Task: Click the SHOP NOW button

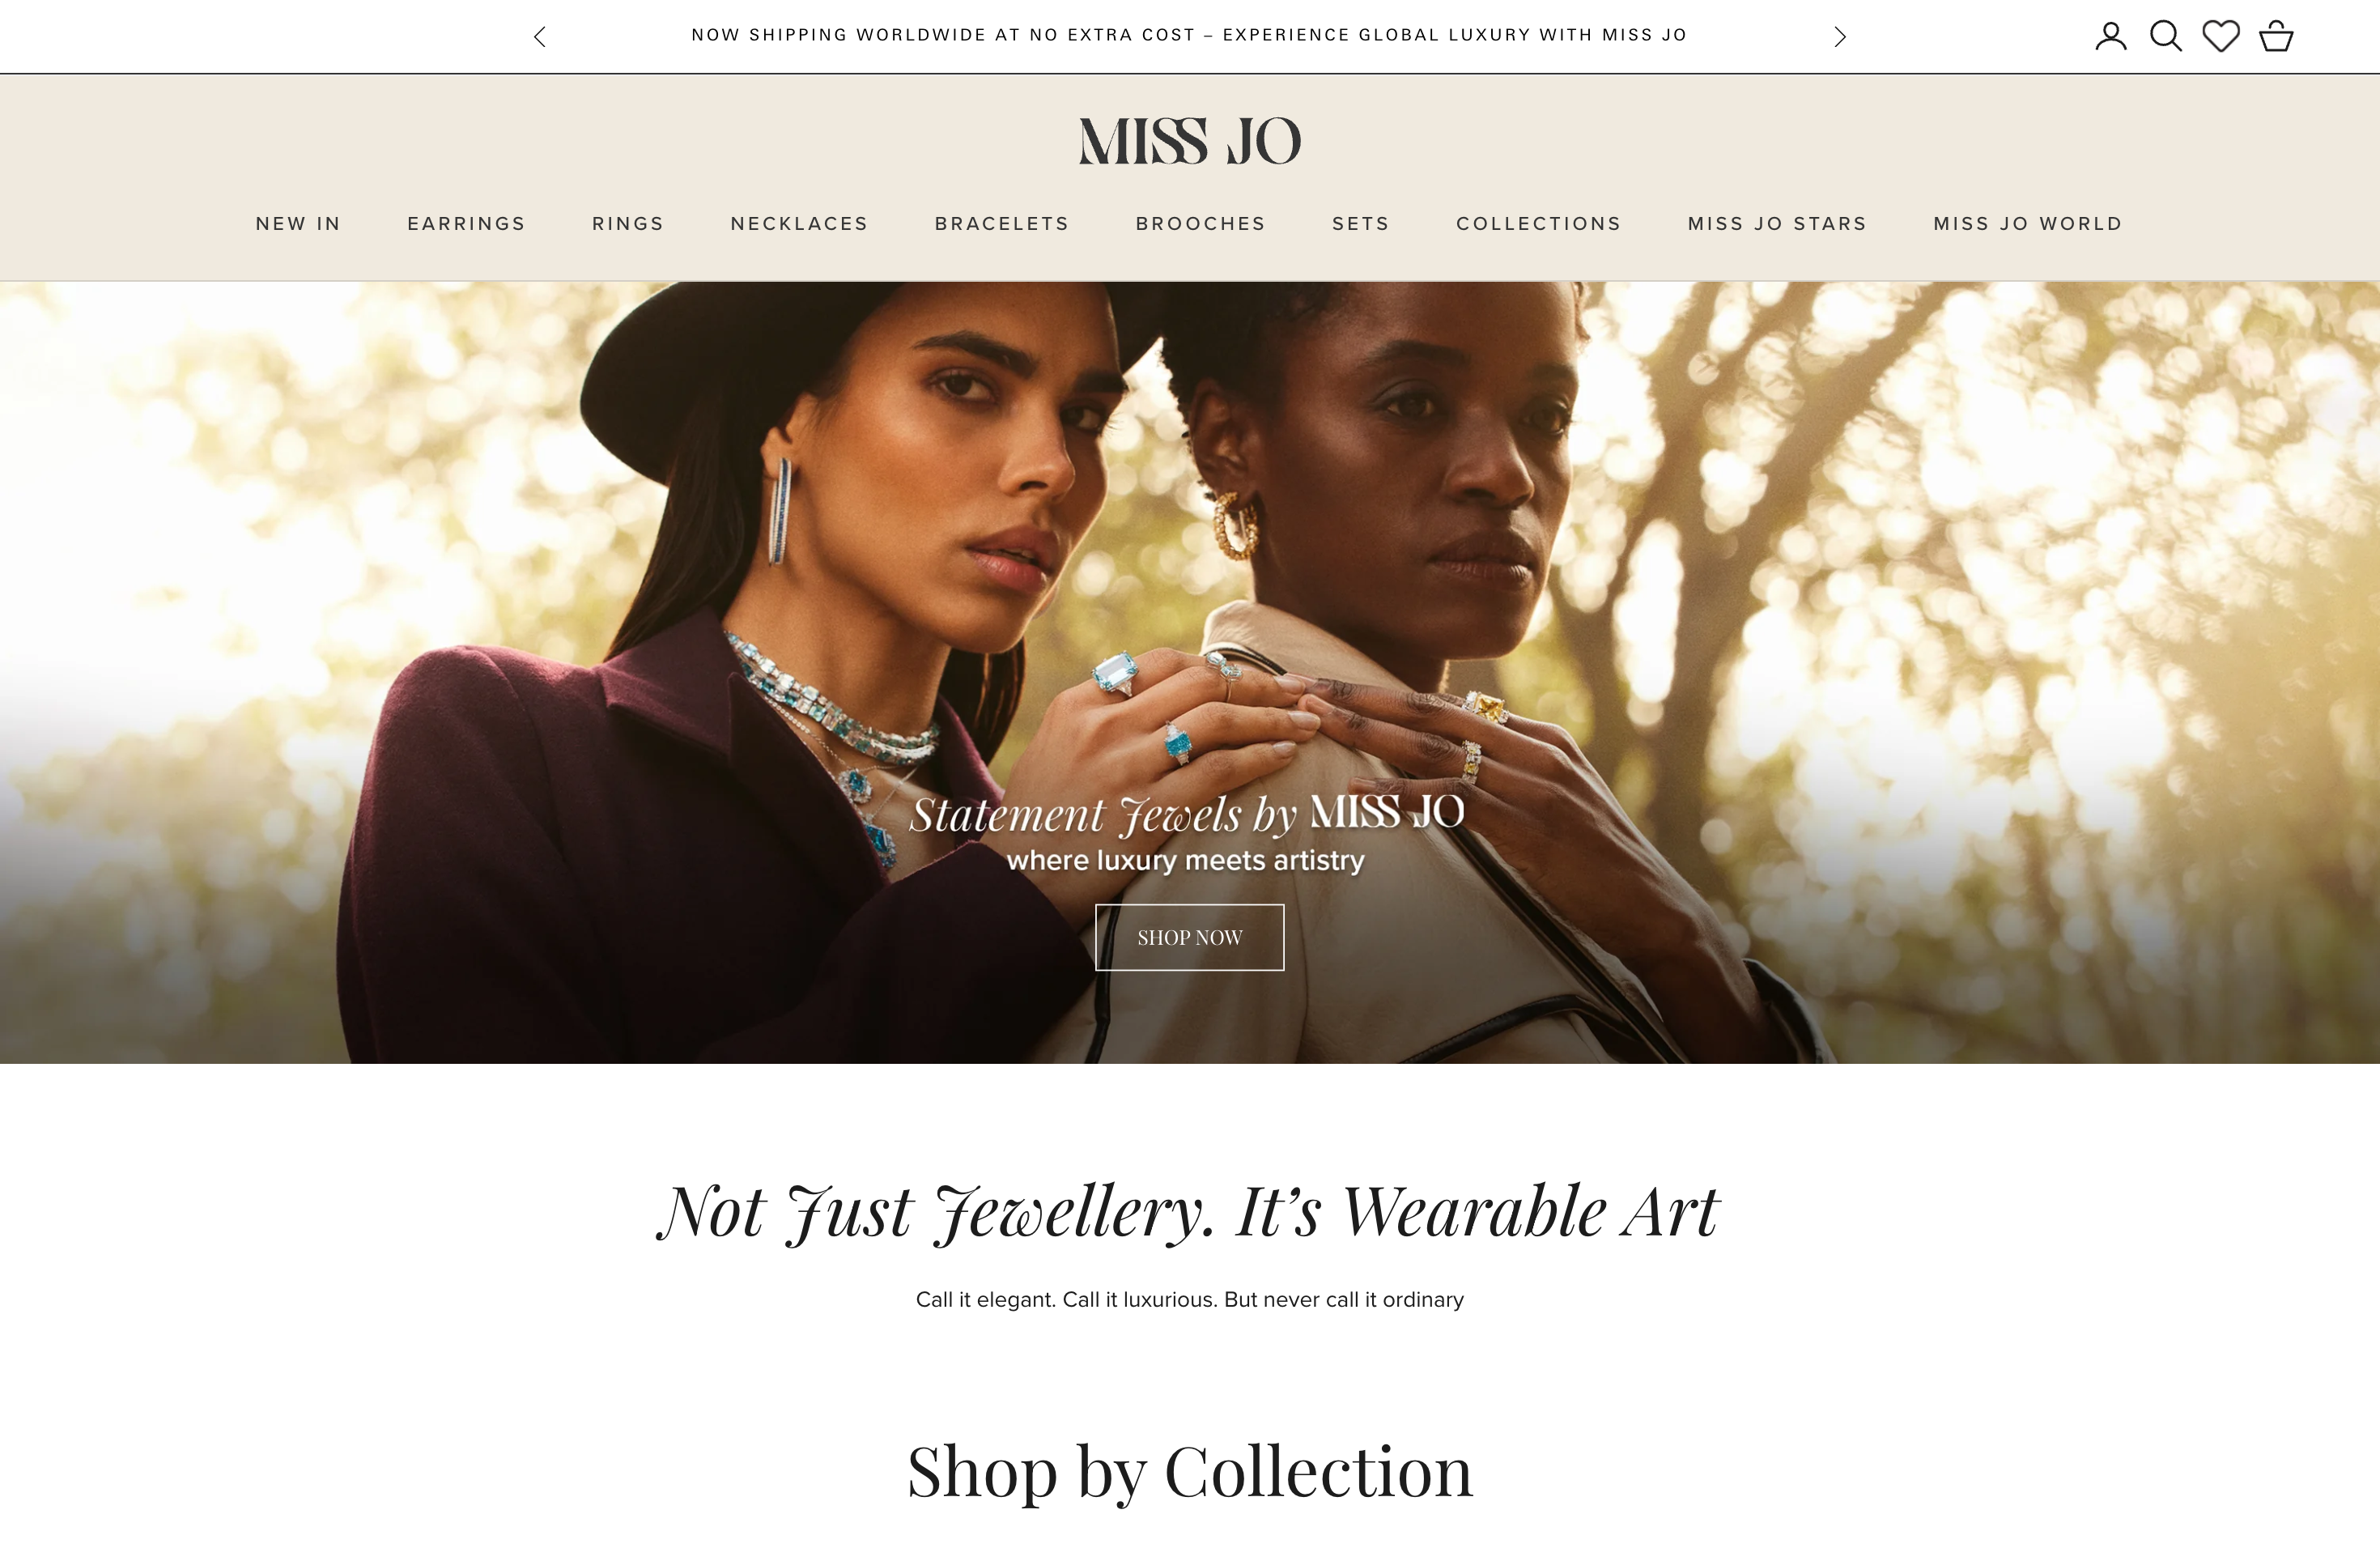Action: click(1189, 937)
